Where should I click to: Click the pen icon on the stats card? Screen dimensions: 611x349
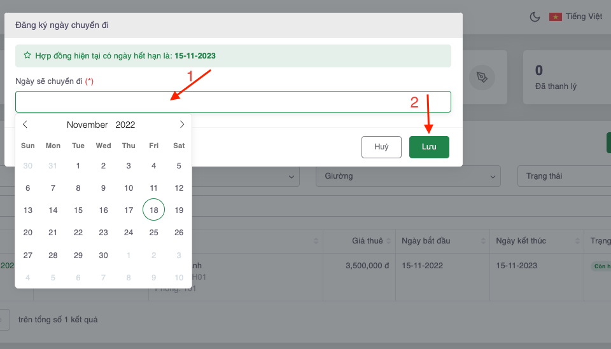pos(482,77)
